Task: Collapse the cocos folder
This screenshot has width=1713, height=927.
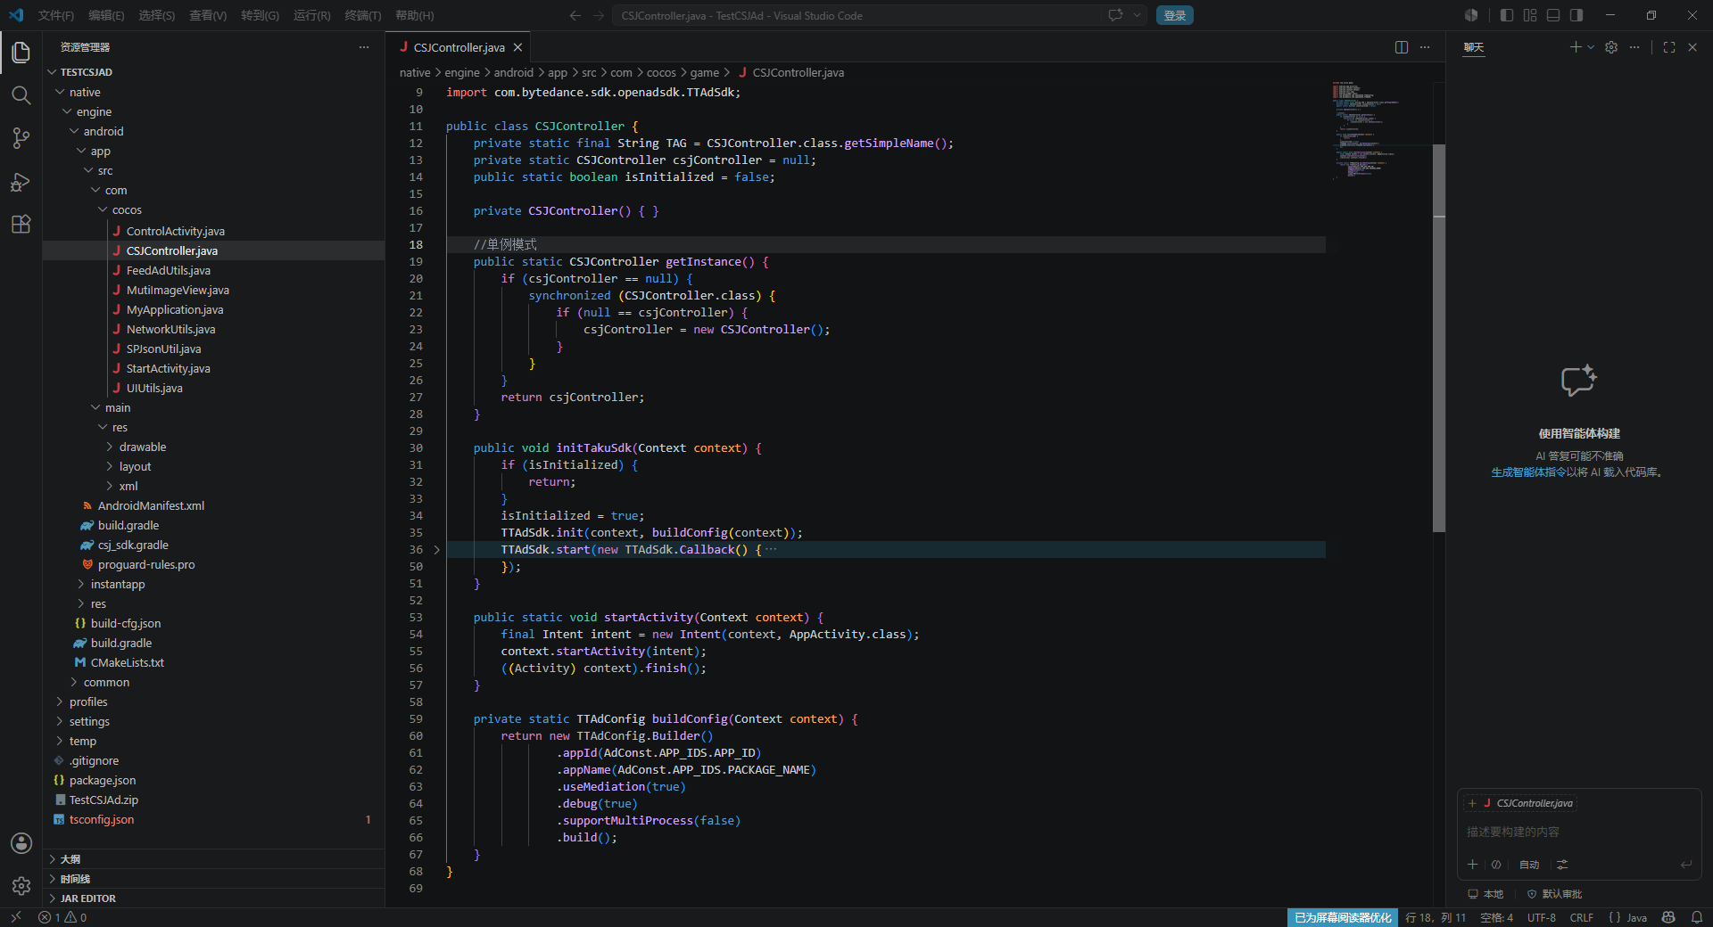Action: coord(127,210)
